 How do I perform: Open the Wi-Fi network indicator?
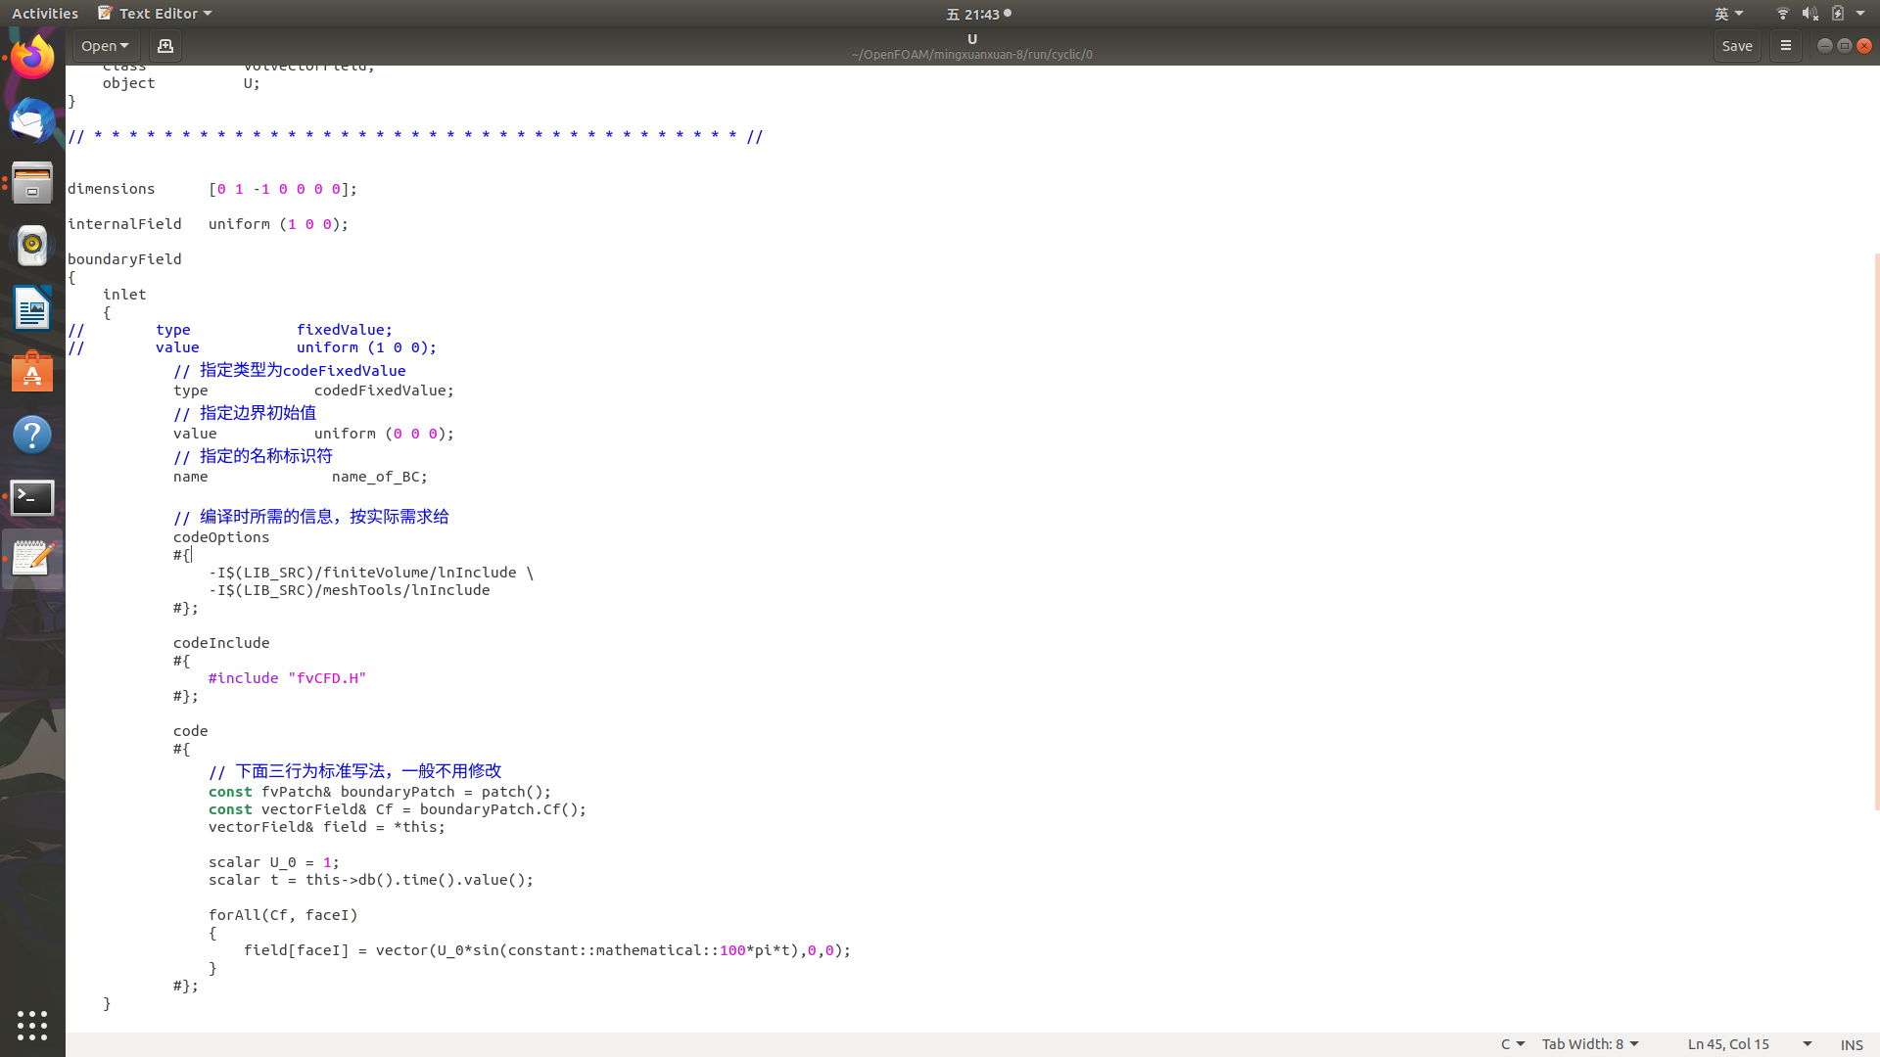click(1782, 14)
